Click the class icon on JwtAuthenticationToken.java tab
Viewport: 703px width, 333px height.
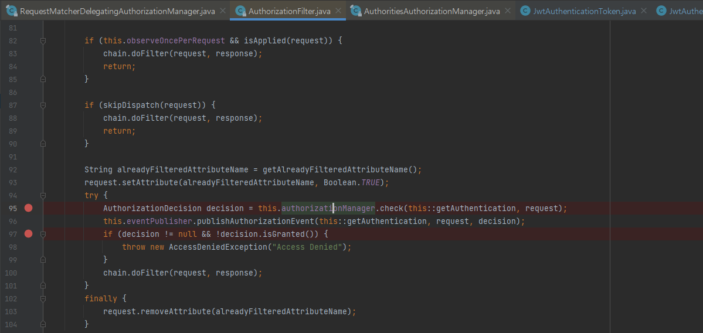[x=526, y=11]
